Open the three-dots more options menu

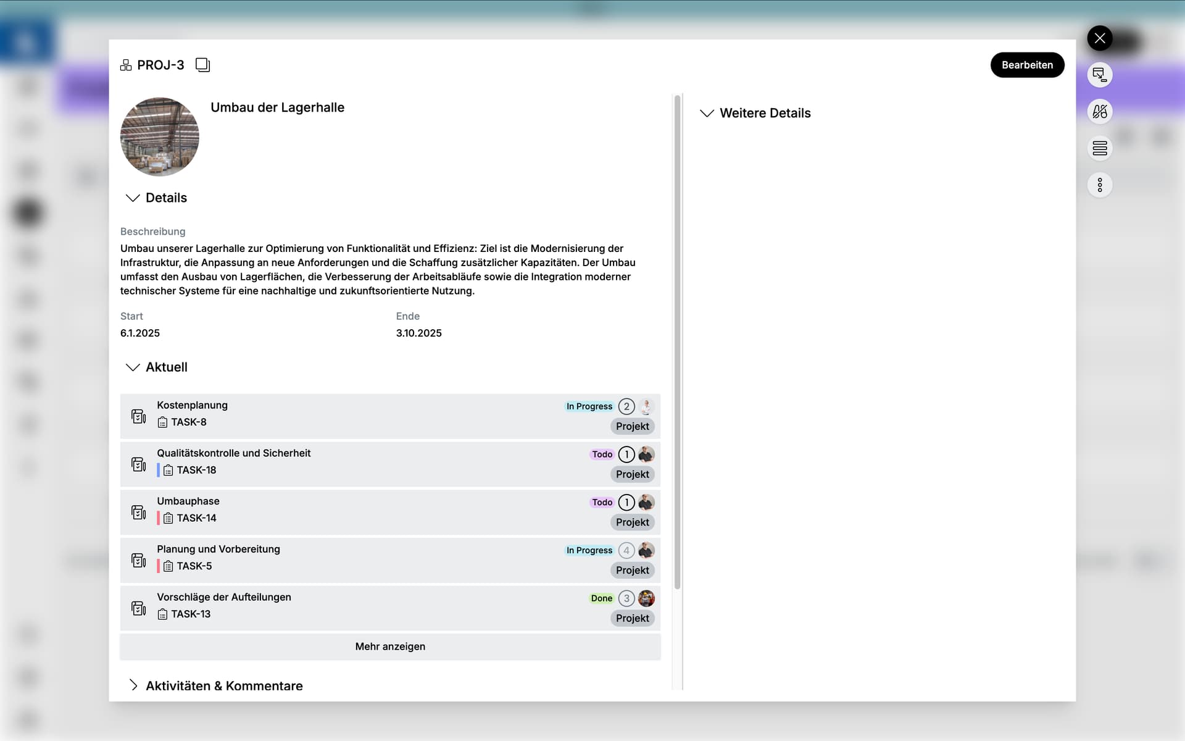1099,185
